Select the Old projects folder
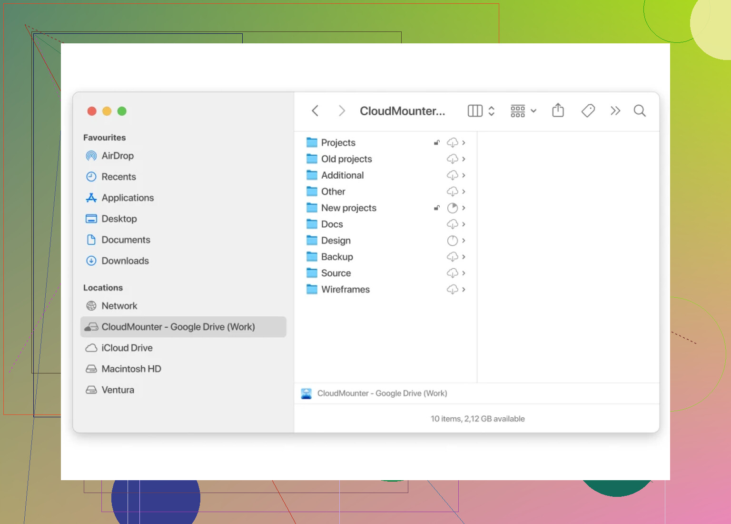 [385, 159]
